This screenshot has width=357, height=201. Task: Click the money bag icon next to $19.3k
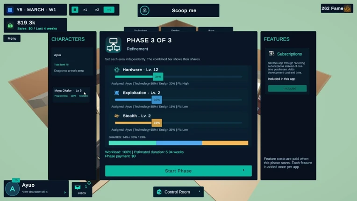[x=10, y=26]
